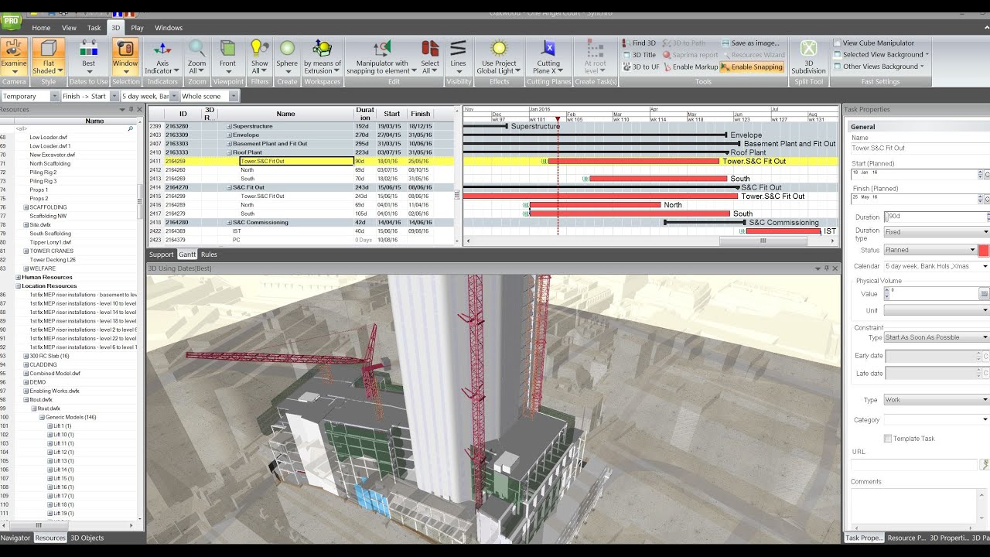Open the Duration type Fixed dropdown
The image size is (990, 557).
[936, 232]
